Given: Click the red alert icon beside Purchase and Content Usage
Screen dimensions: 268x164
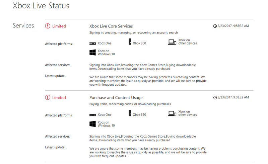Looking at the screenshot, I should pos(48,97).
